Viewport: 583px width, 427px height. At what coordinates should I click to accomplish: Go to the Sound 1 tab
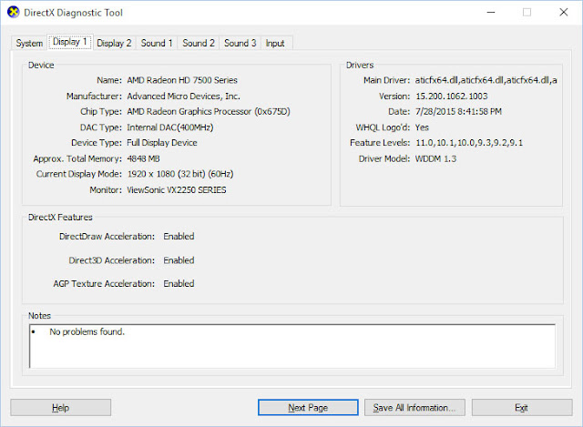click(157, 43)
